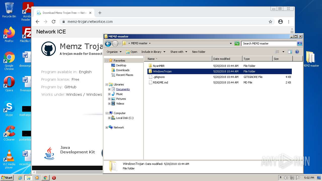Click Internet Explorer taskbar icon

[x=20, y=178]
